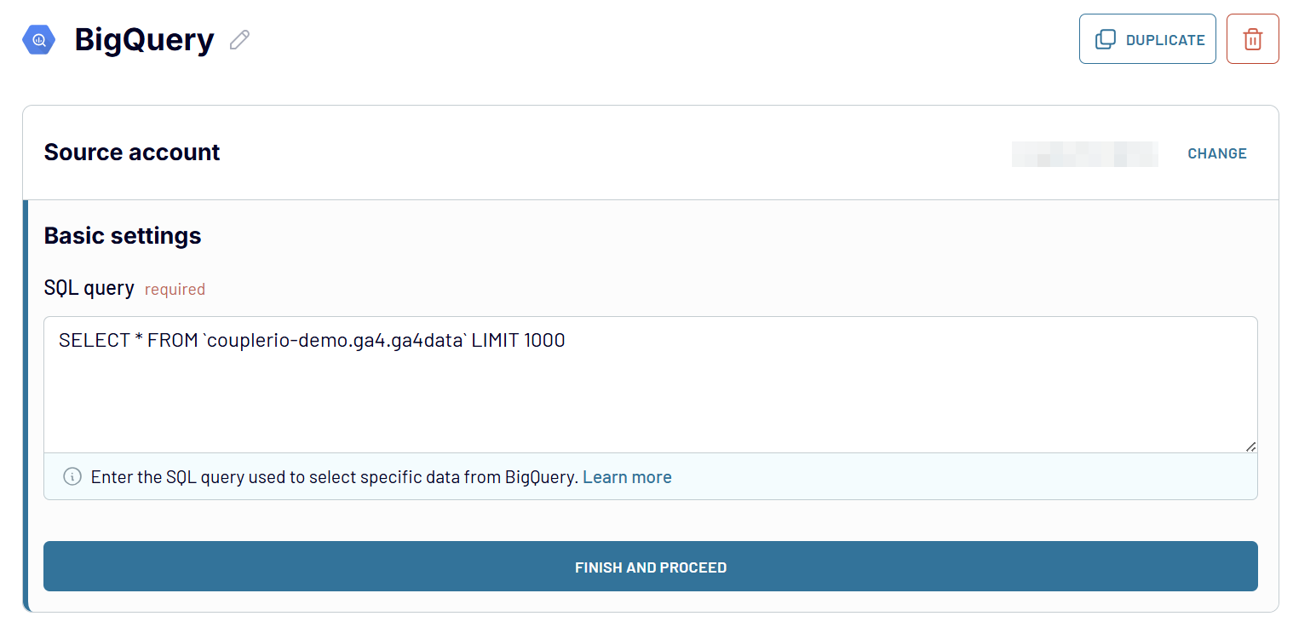Click the blurred connected account name
The height and width of the screenshot is (622, 1316).
click(1084, 153)
